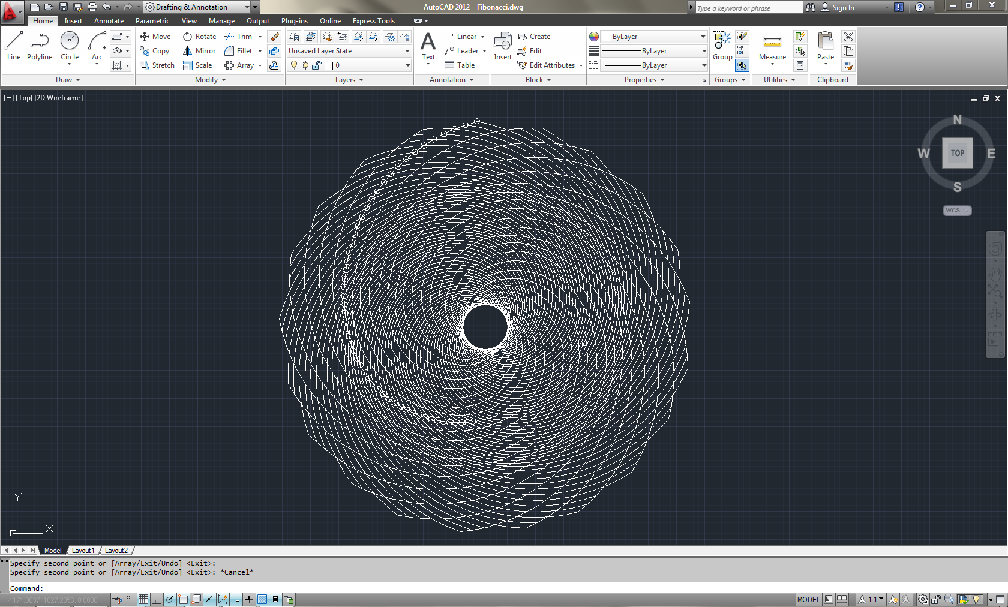Open the Unsaved Layer State dropdown

349,51
